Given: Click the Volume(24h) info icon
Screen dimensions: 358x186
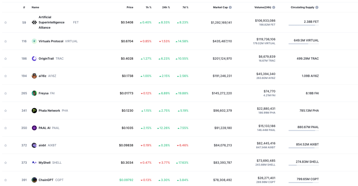Looking at the screenshot, I should pyautogui.click(x=274, y=7).
